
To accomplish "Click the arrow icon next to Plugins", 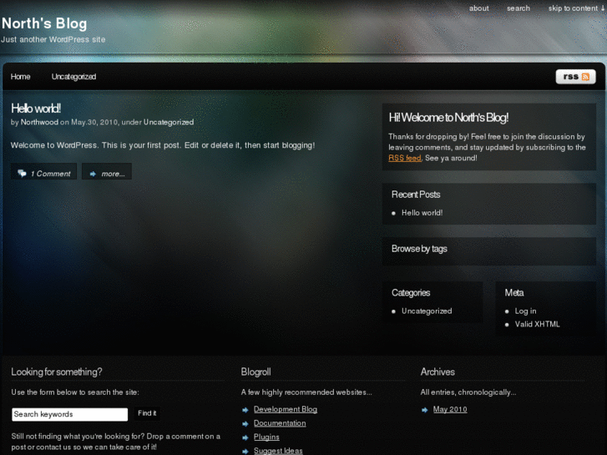I will click(x=245, y=437).
